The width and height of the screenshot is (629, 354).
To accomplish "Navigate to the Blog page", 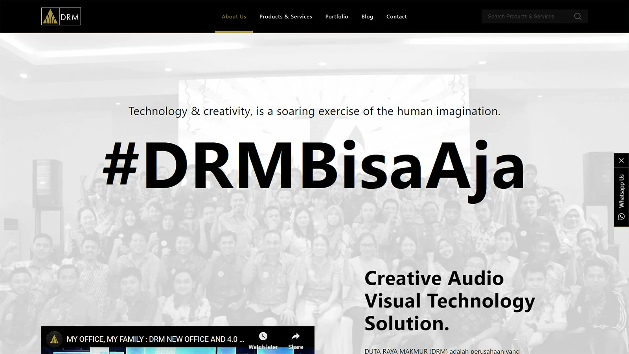I will (x=367, y=17).
